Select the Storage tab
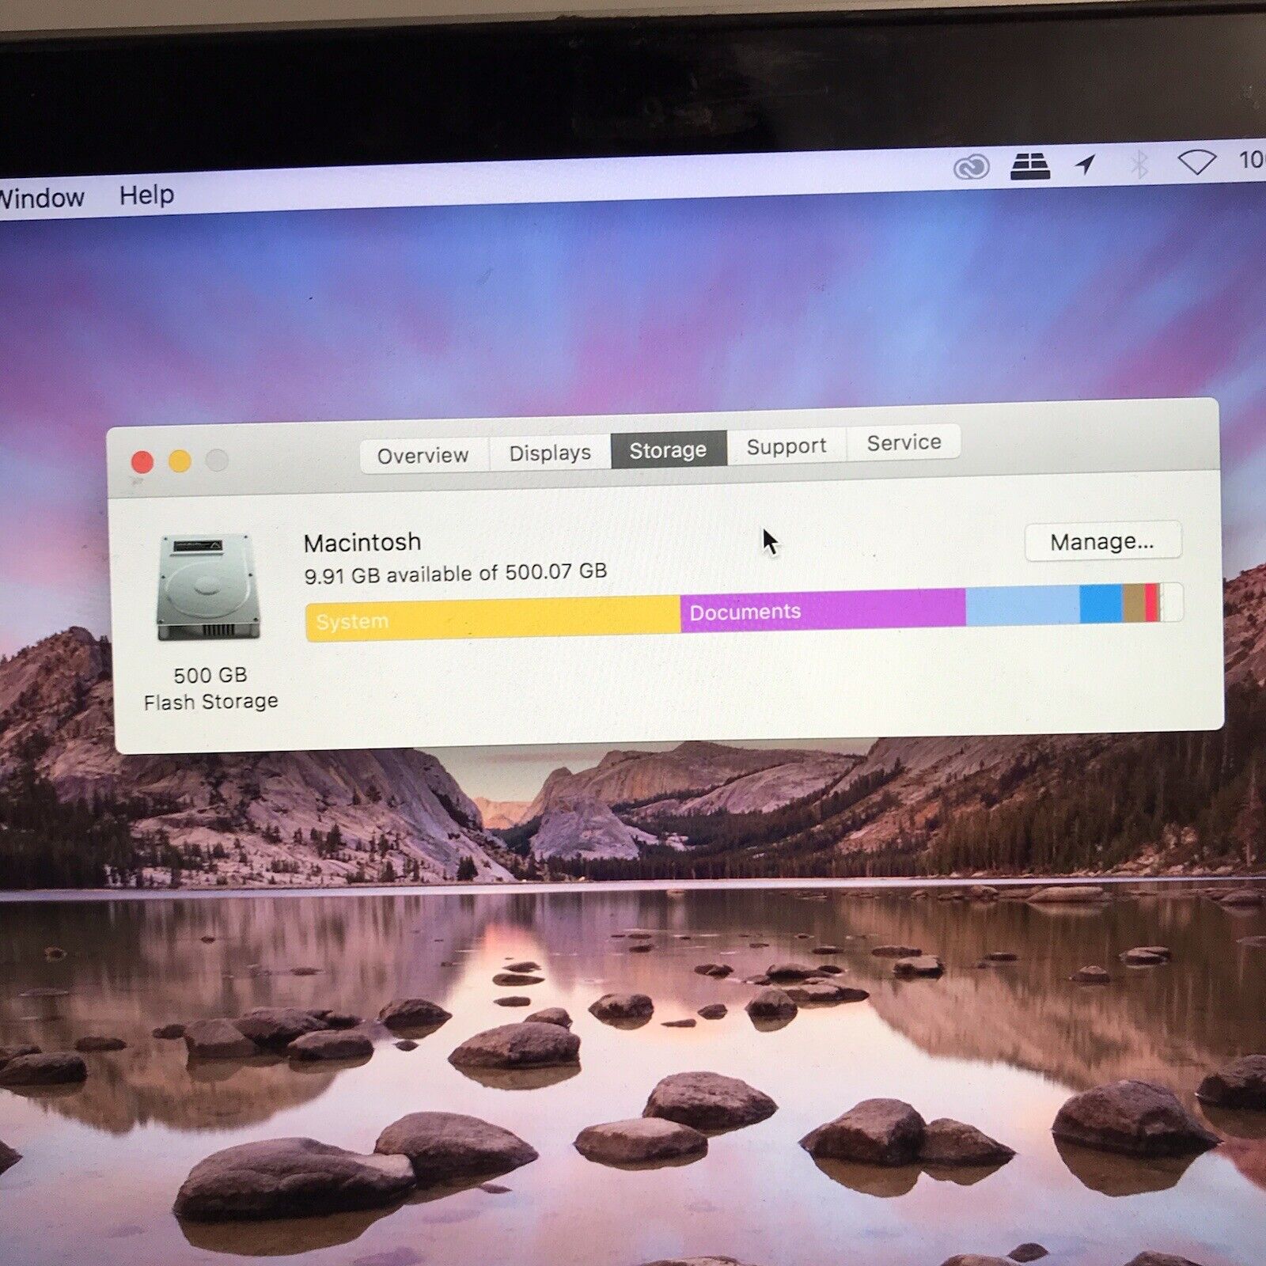Image resolution: width=1266 pixels, height=1266 pixels. [669, 449]
